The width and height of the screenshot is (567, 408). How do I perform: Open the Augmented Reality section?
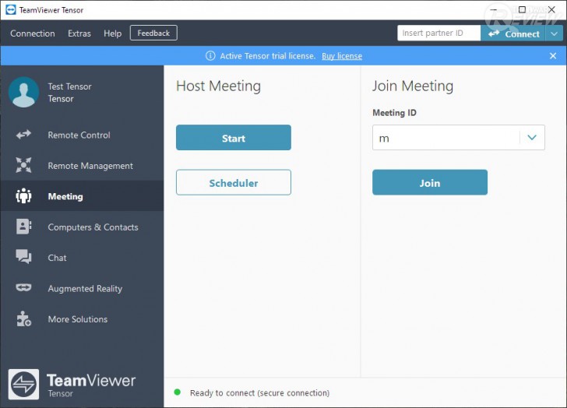click(82, 288)
